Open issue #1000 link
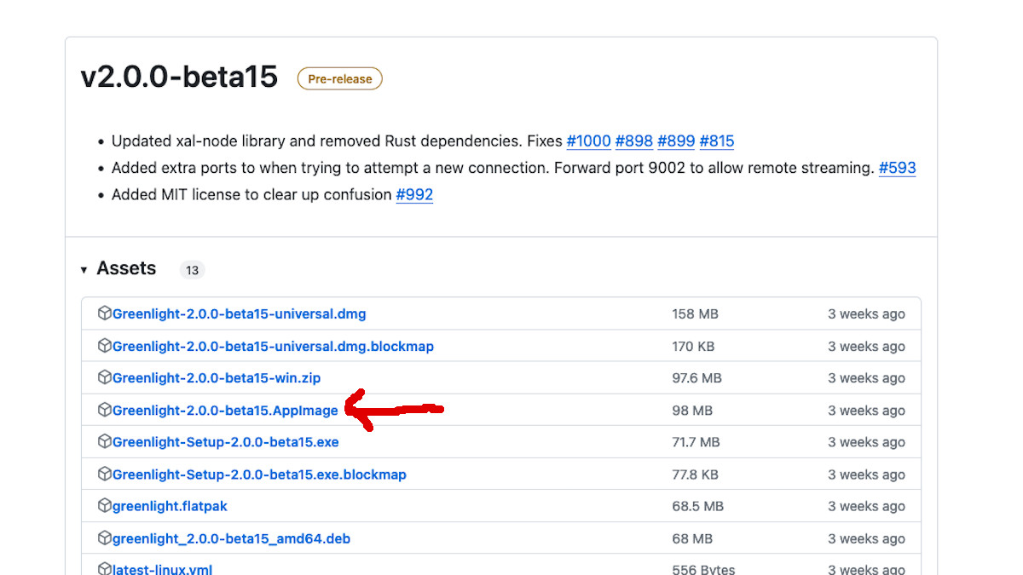Viewport: 1023px width, 575px height. tap(588, 141)
